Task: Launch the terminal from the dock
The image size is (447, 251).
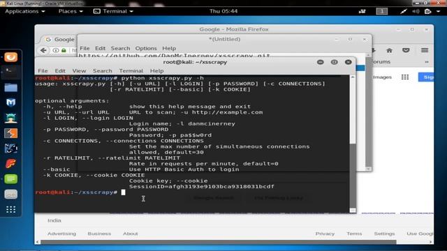Action: [11, 72]
